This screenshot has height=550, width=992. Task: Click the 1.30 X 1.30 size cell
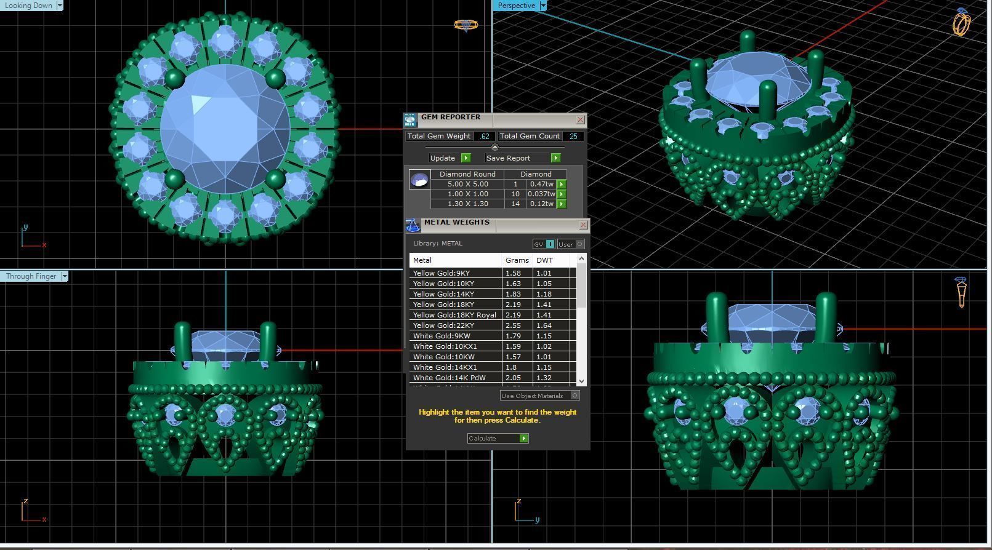[467, 204]
